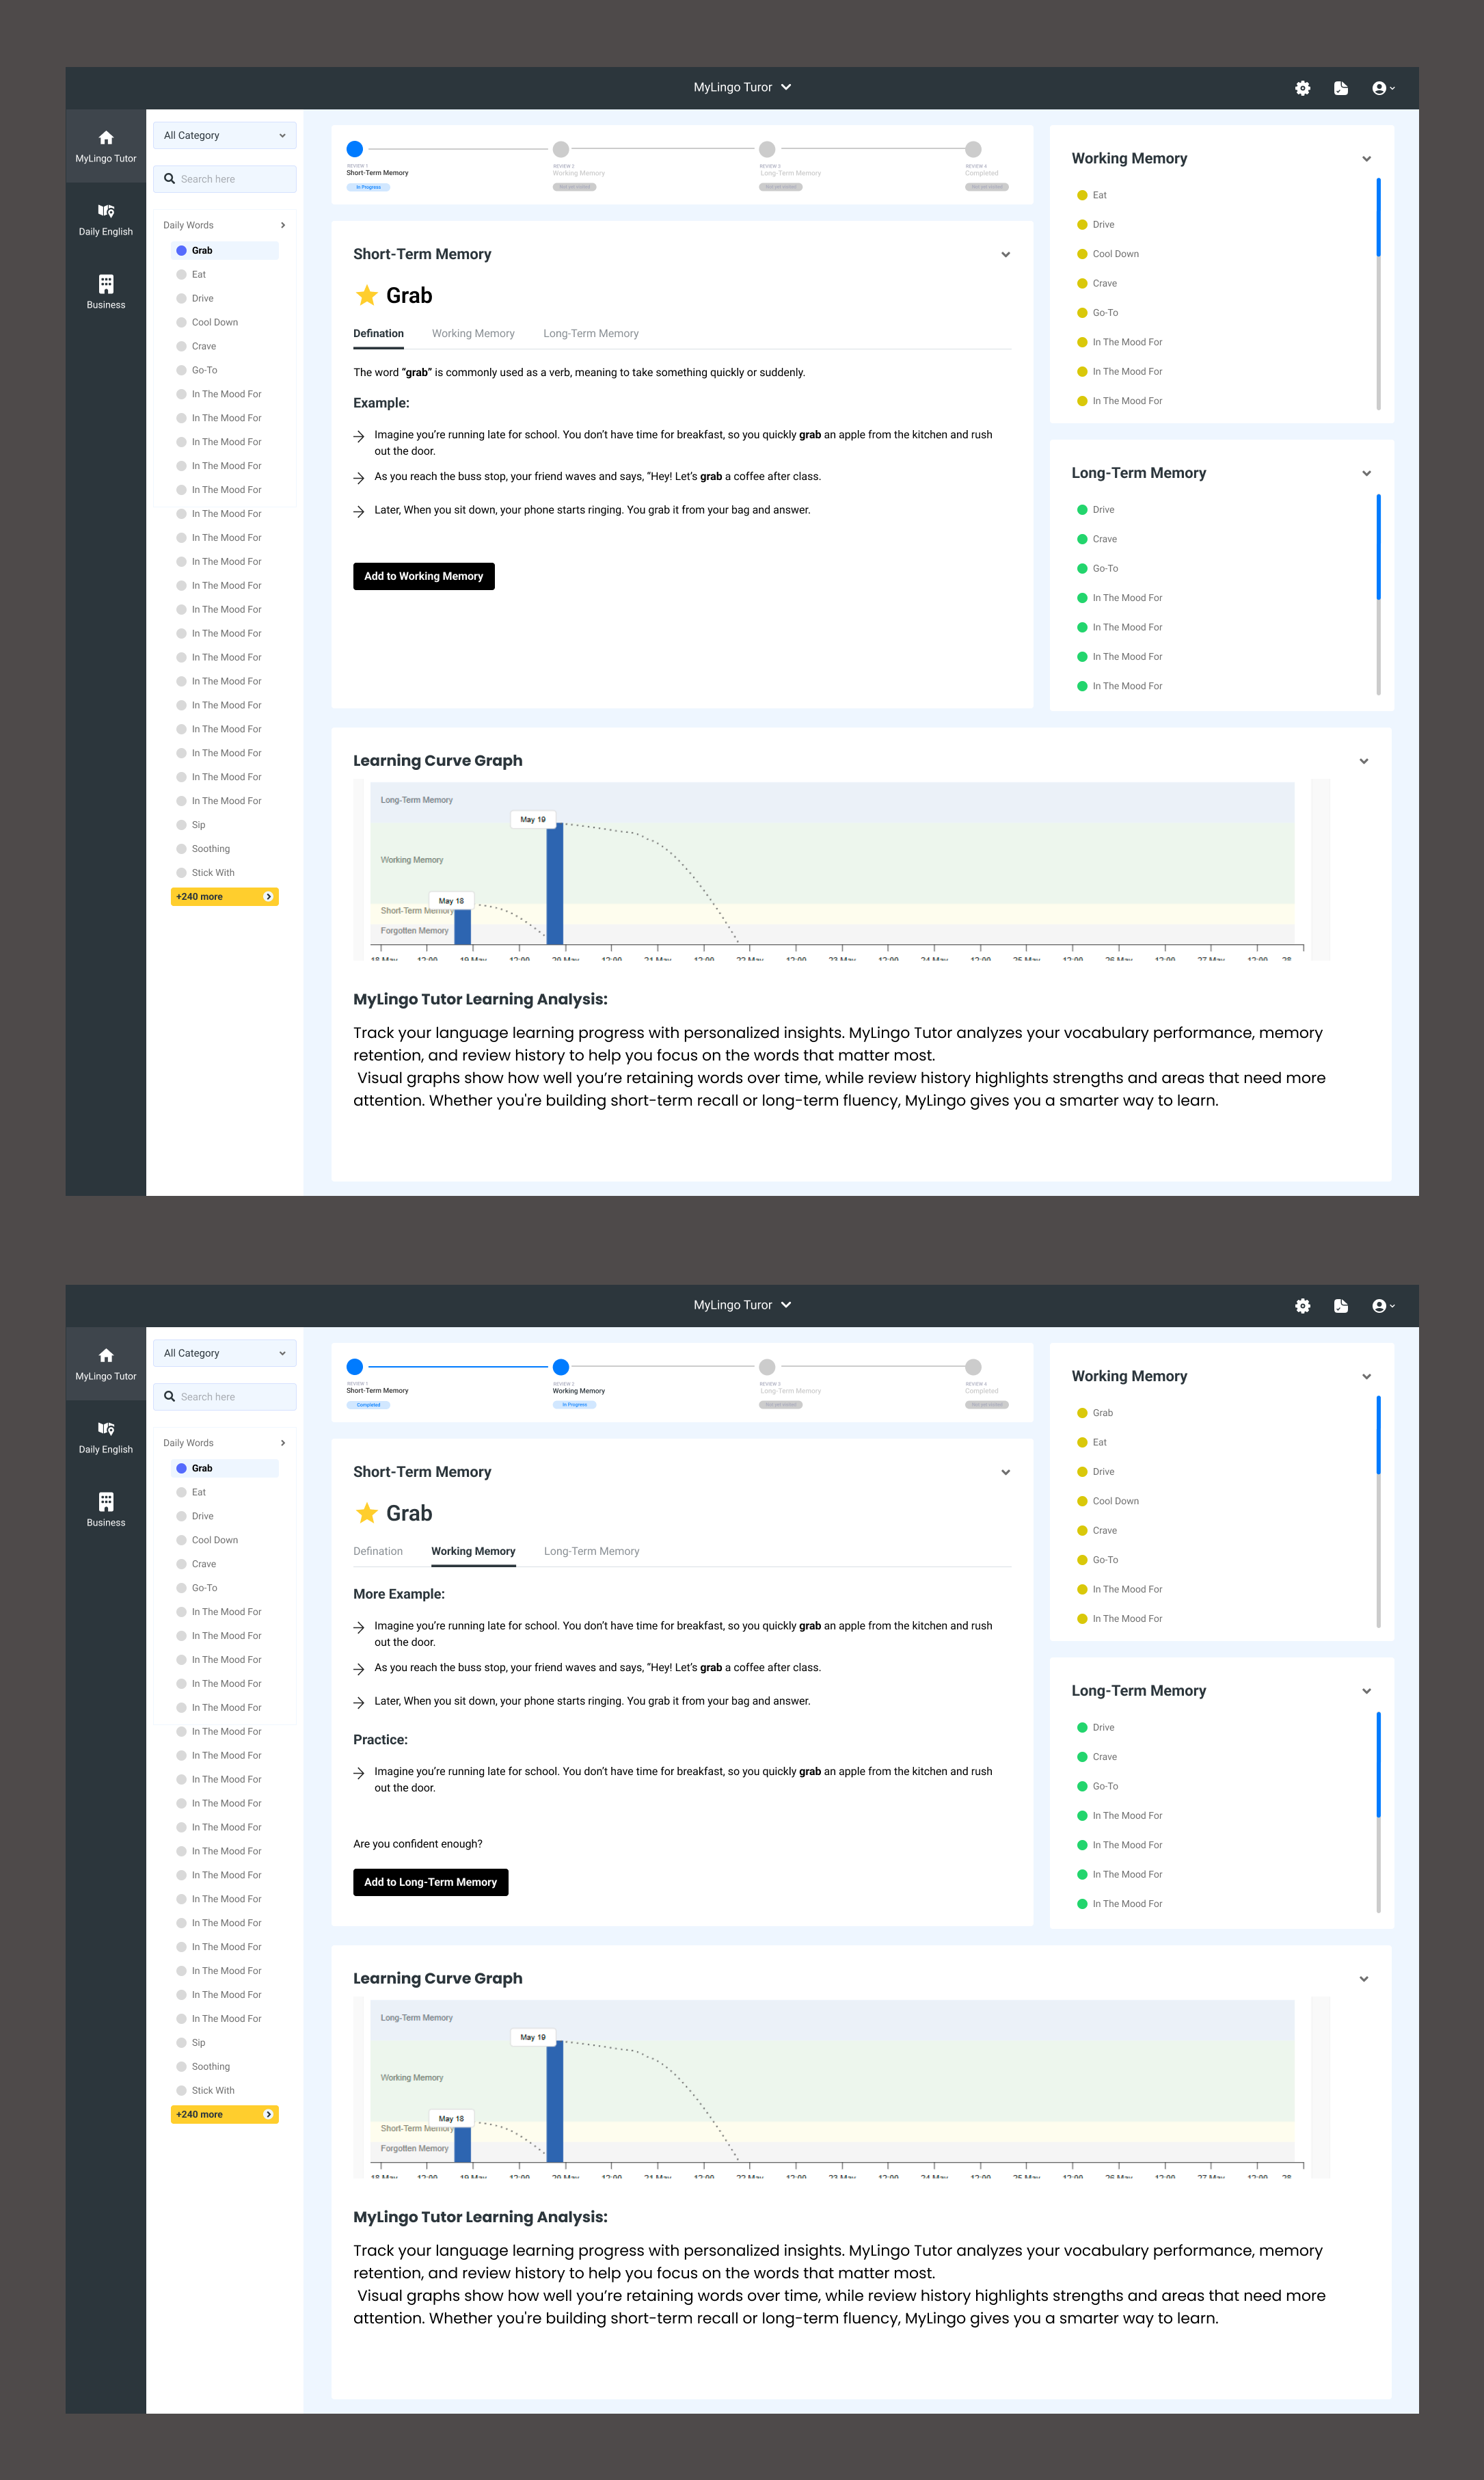Viewport: 1484px width, 2480px height.
Task: Open MyLingo Turor title dropdown in upper screen
Action: (742, 88)
